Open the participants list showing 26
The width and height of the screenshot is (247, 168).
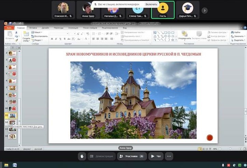(x=132, y=156)
